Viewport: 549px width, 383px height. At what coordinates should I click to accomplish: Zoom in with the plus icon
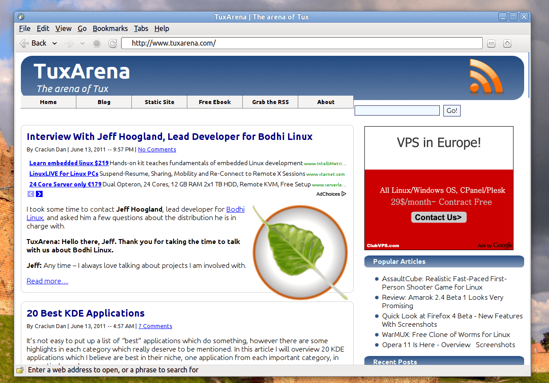(x=507, y=43)
